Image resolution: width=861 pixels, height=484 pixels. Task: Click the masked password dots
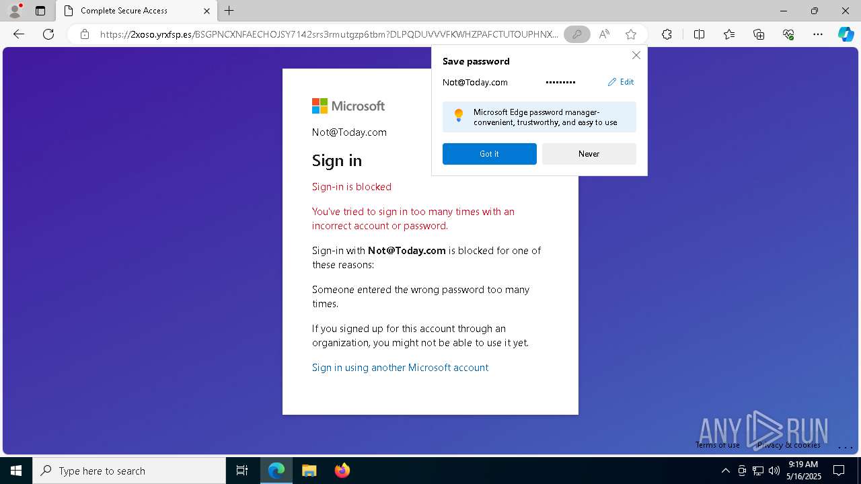tap(560, 83)
